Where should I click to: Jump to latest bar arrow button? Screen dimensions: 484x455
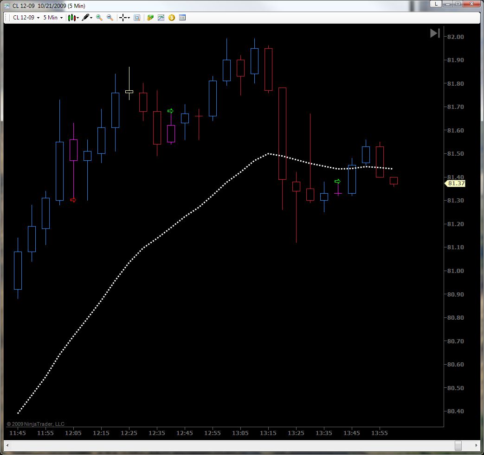tap(435, 33)
